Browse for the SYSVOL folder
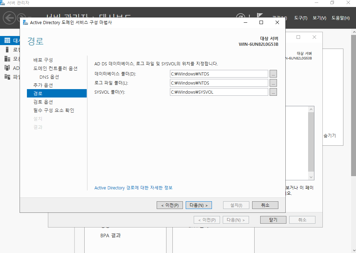 click(273, 92)
